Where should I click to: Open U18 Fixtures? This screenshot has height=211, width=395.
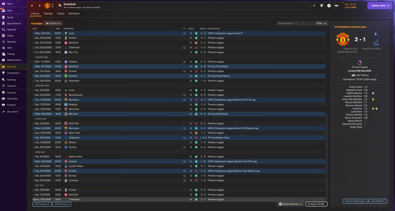(61, 204)
